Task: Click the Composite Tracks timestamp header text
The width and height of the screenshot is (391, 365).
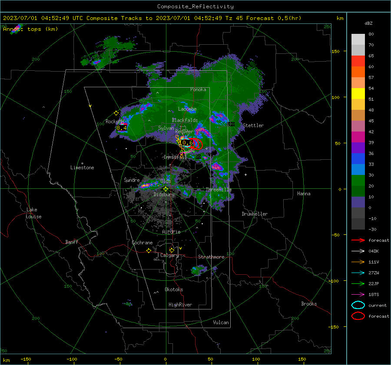Action: click(x=152, y=18)
